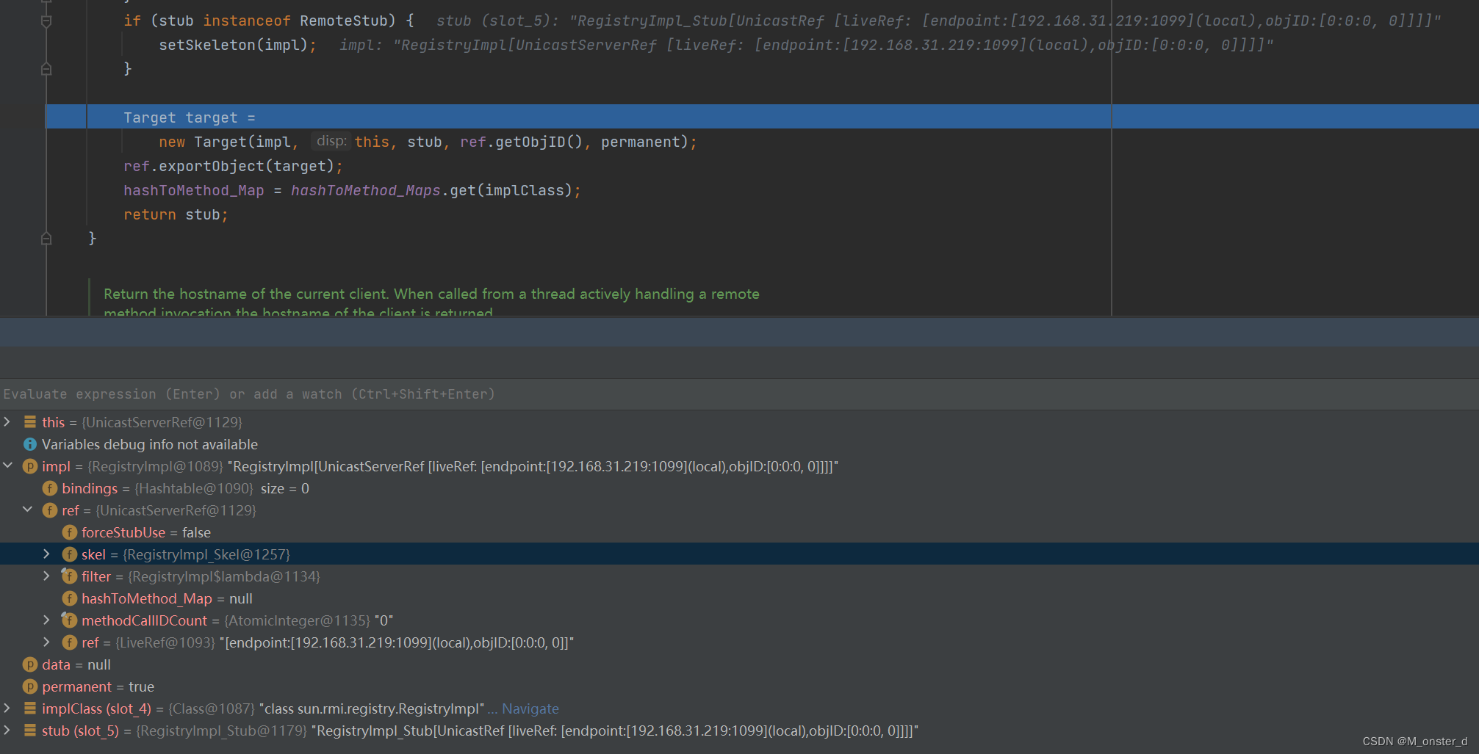The image size is (1479, 754).
Task: Expand the 'this' UnicastServerRef variable
Action: click(x=7, y=421)
